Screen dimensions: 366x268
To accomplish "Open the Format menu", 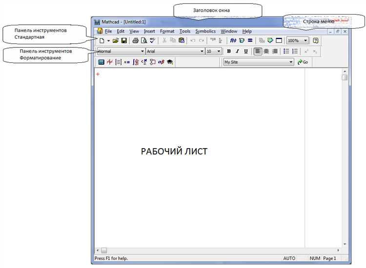I will pyautogui.click(x=167, y=31).
